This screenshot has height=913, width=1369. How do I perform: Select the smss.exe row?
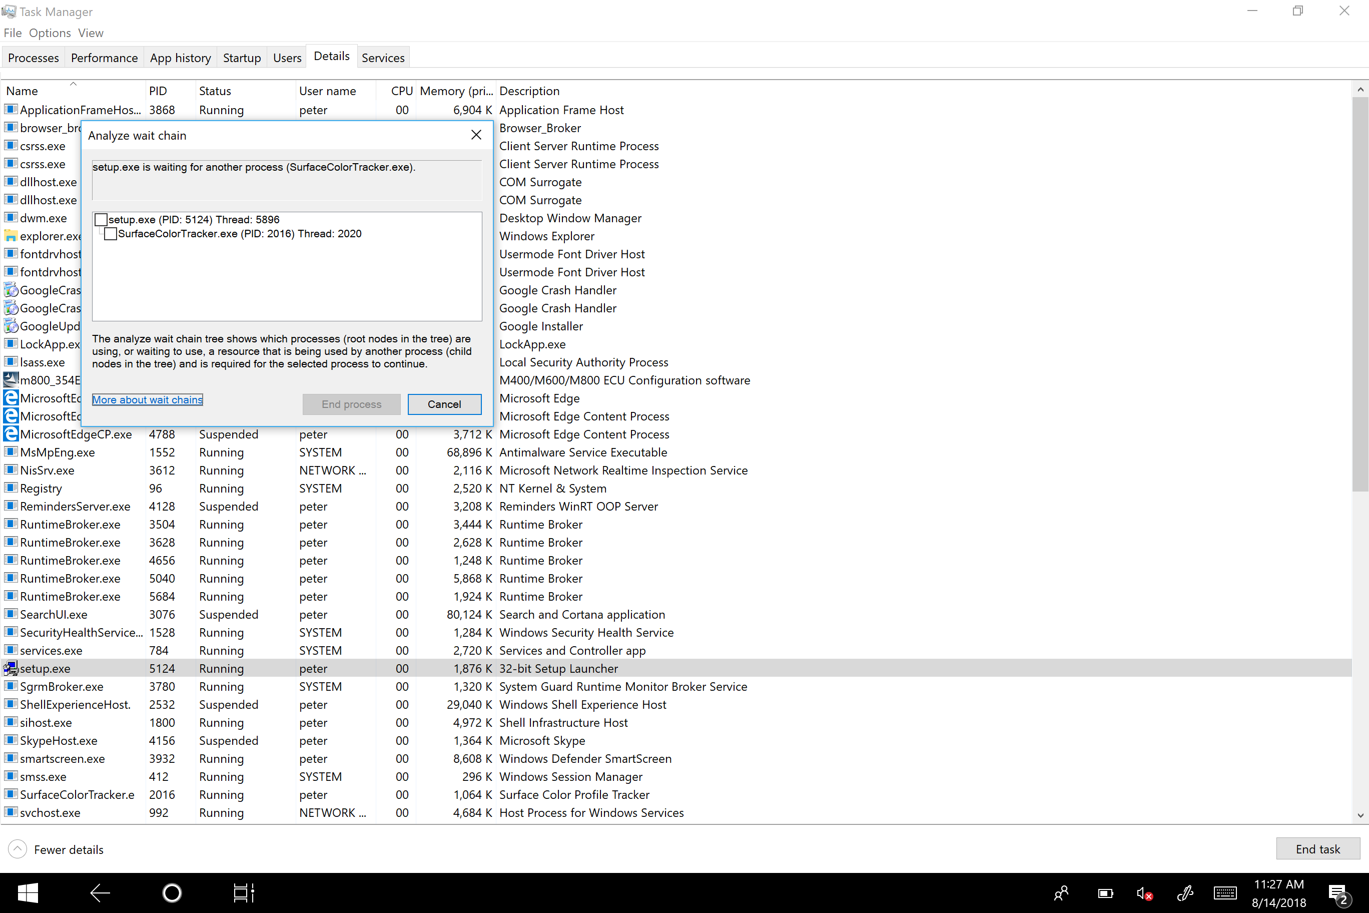point(676,776)
